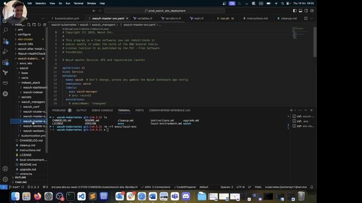This screenshot has width=362, height=203.
Task: Toggle bottom panel visibility
Action: pos(300,11)
